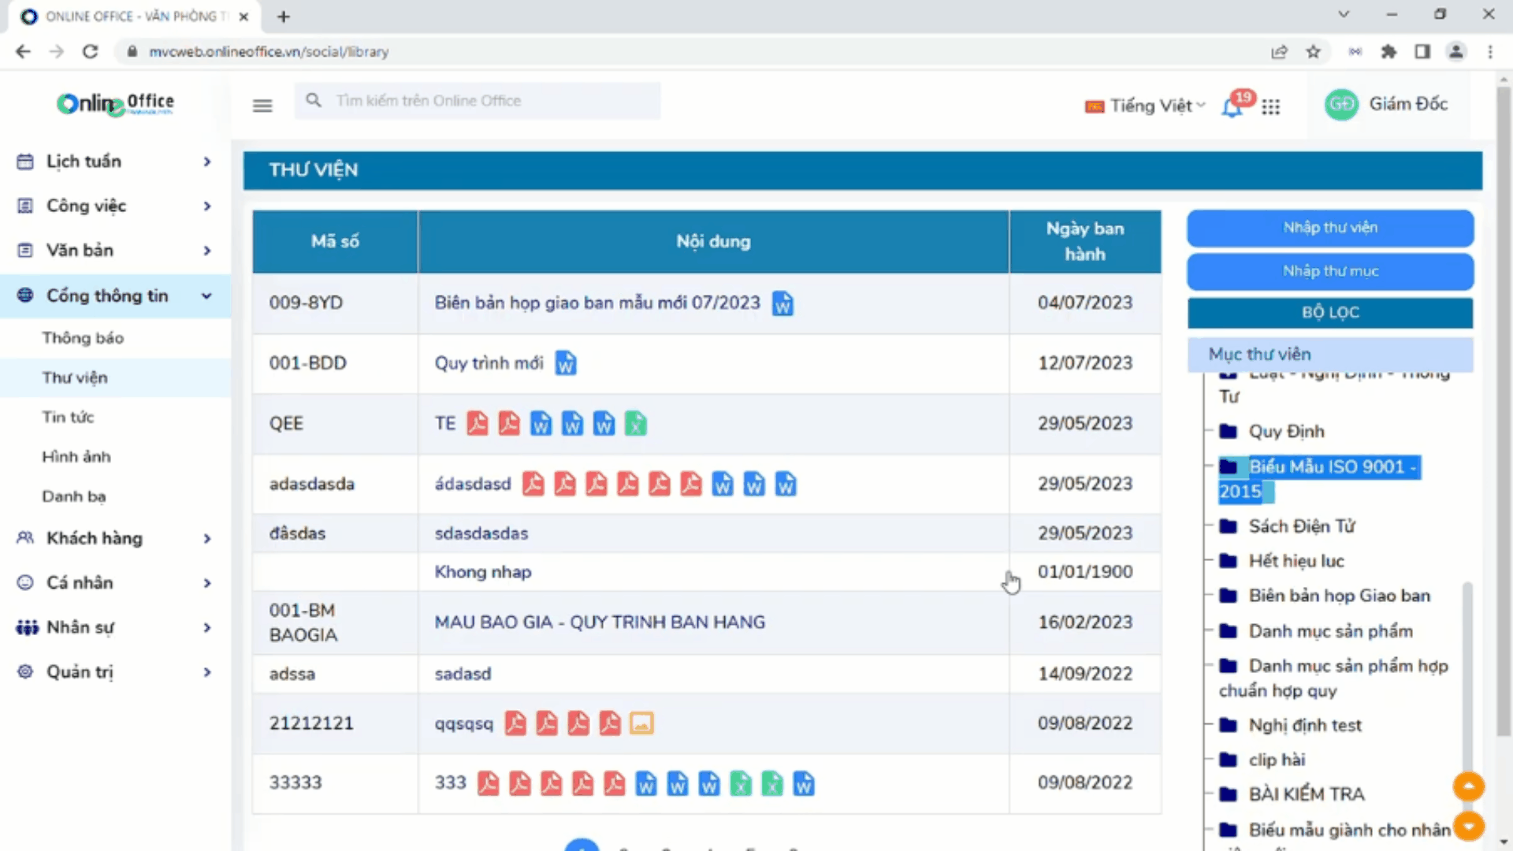Open Word attachment of Quy trình mới
This screenshot has height=851, width=1513.
click(x=566, y=363)
